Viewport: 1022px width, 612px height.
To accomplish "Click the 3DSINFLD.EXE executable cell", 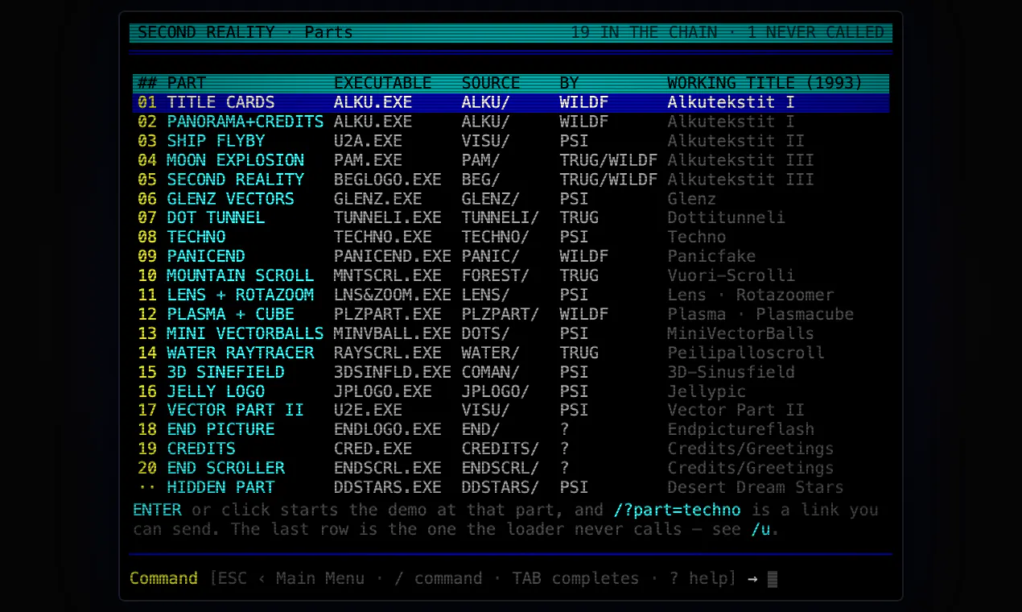I will pyautogui.click(x=393, y=372).
